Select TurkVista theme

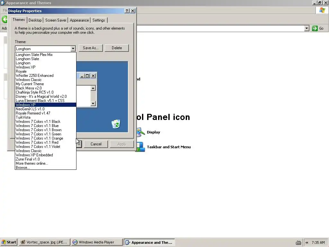pos(46,117)
